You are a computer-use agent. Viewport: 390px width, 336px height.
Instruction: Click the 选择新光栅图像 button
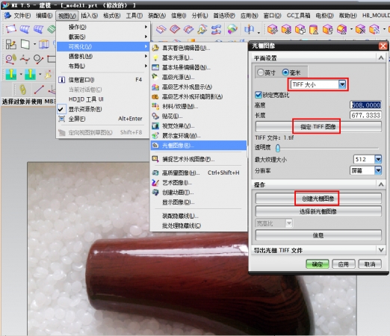click(x=318, y=211)
